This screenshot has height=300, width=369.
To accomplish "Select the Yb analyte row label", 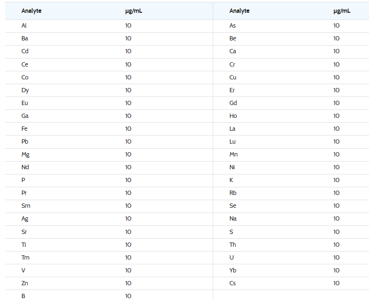I will [x=233, y=271].
